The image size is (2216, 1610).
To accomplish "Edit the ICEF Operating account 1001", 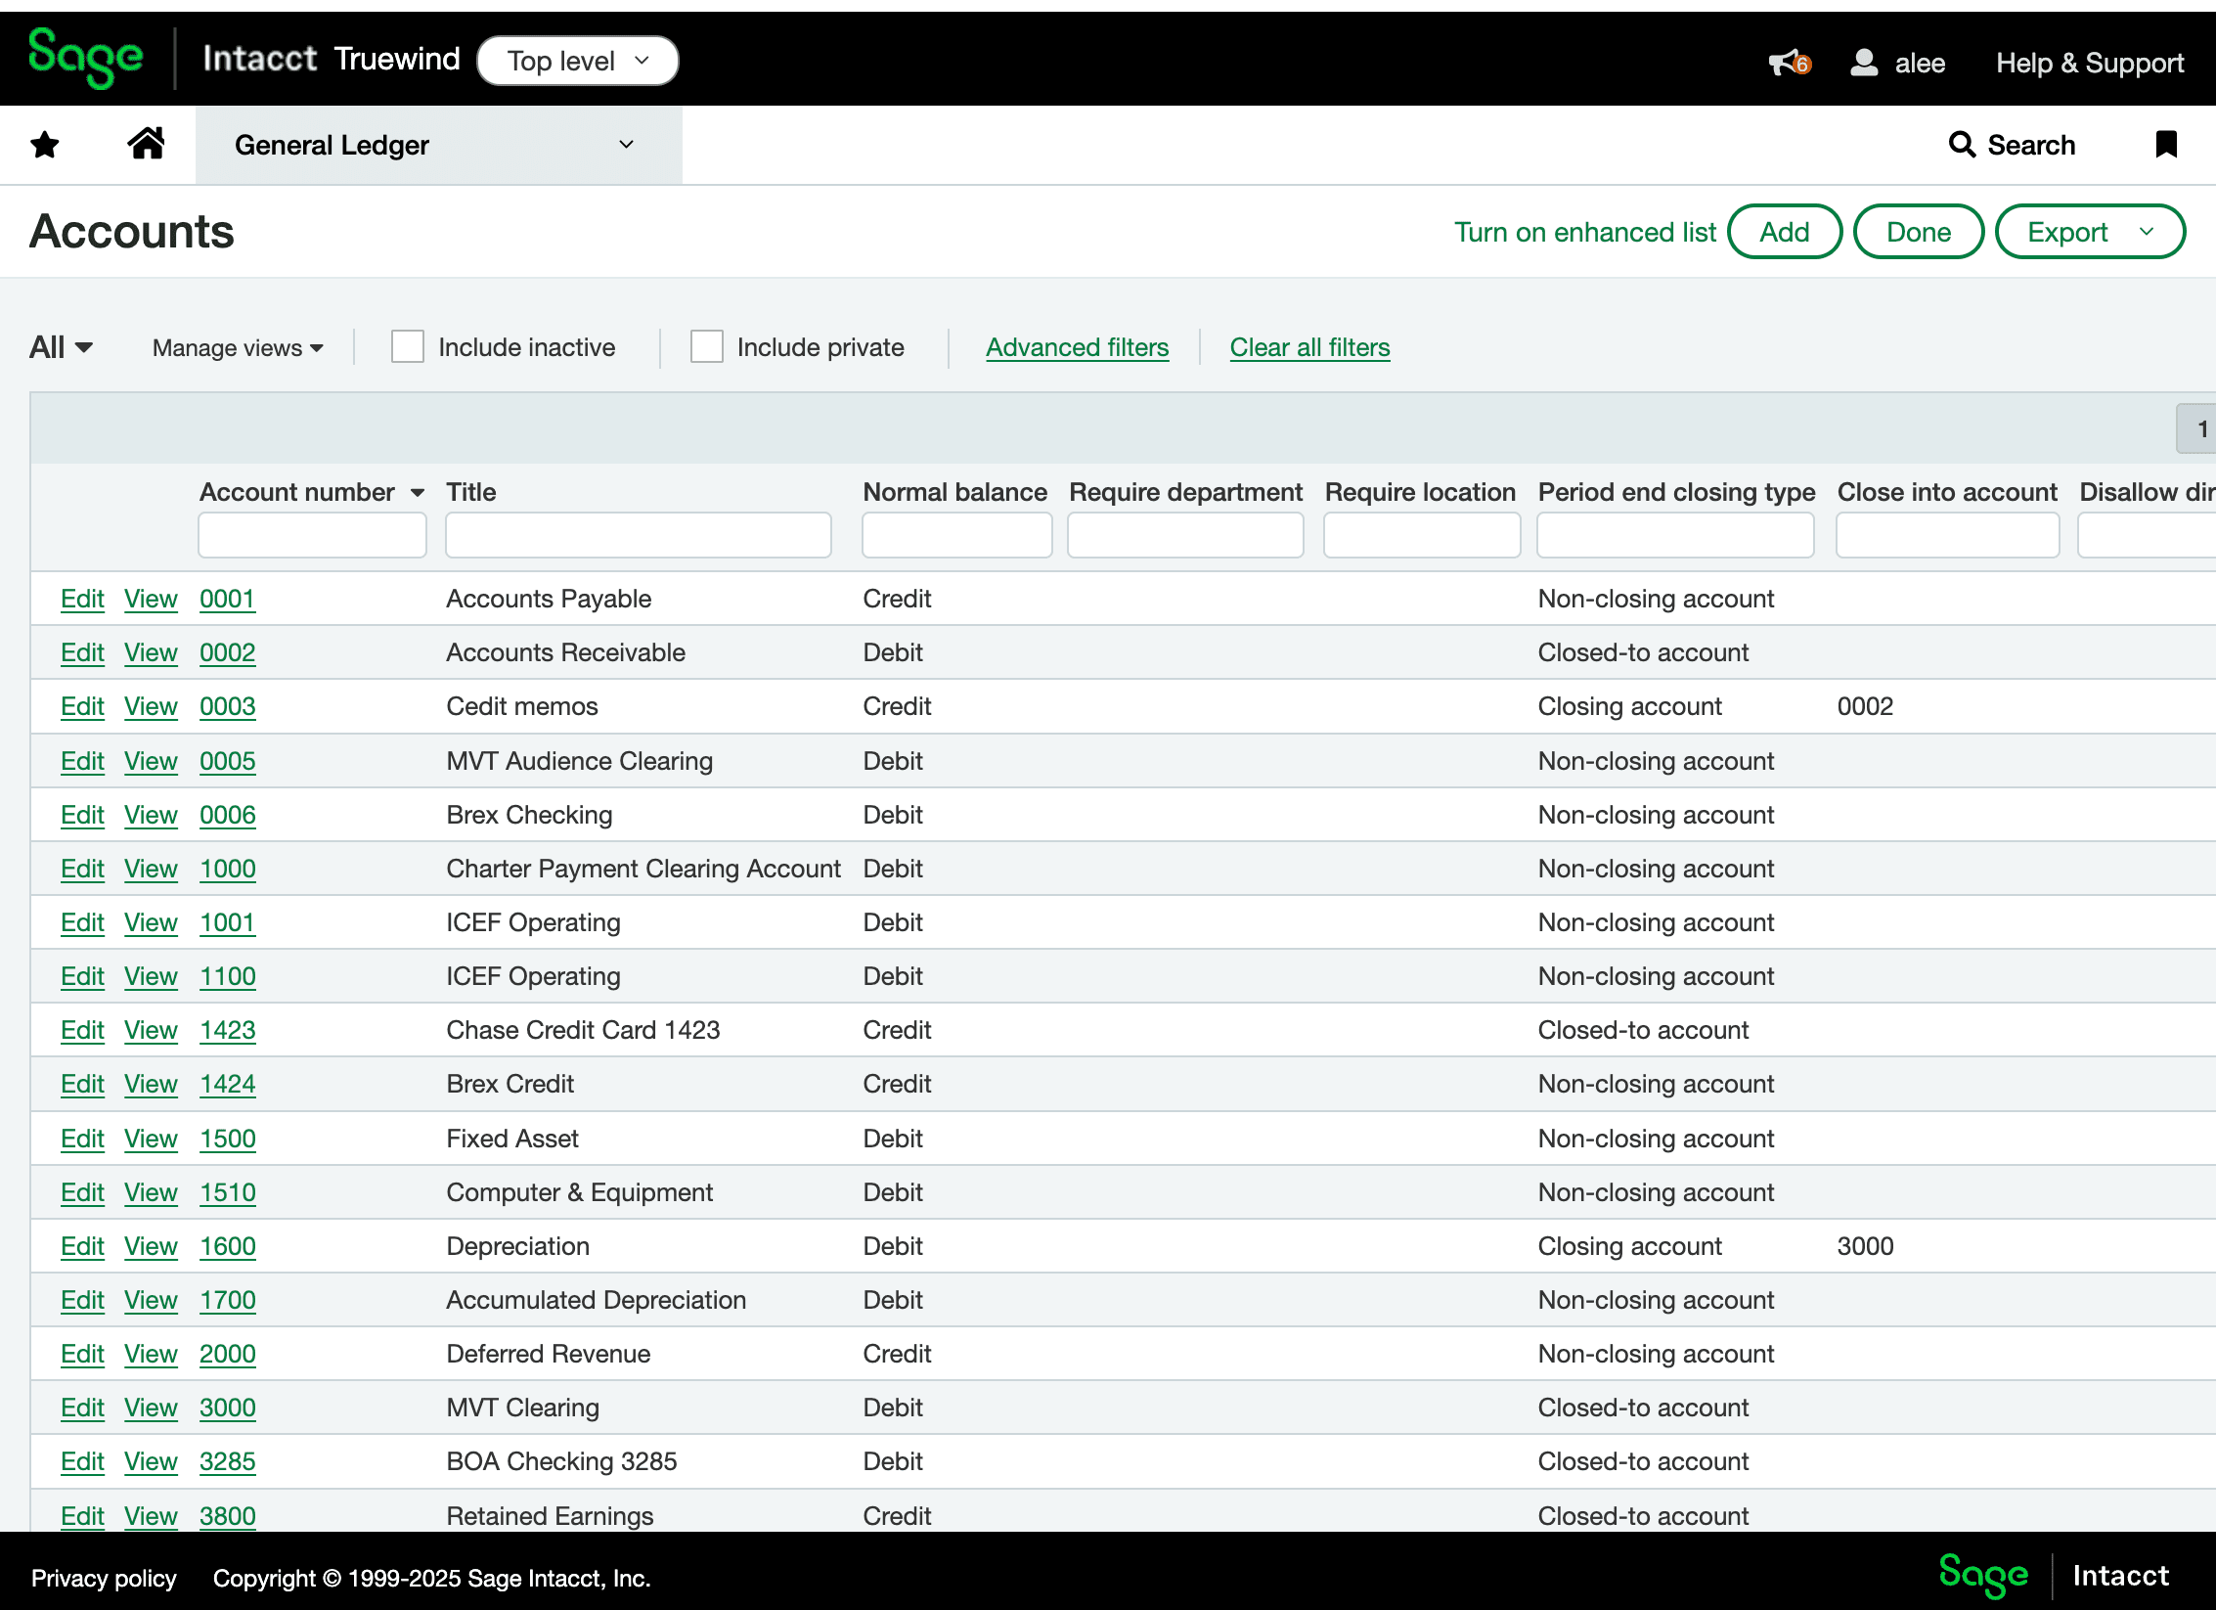I will (82, 922).
